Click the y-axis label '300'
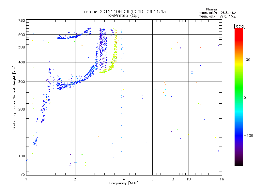Screen dimensions: 261x195 click(x=22, y=82)
